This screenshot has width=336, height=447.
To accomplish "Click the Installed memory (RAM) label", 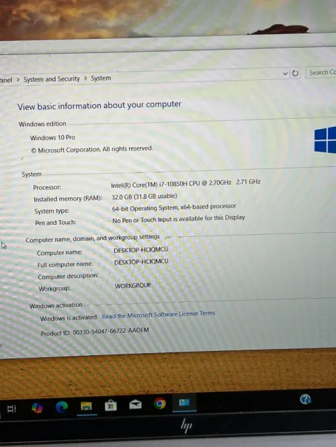I will click(68, 199).
